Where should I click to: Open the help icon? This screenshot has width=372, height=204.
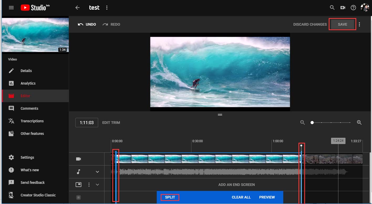(353, 8)
